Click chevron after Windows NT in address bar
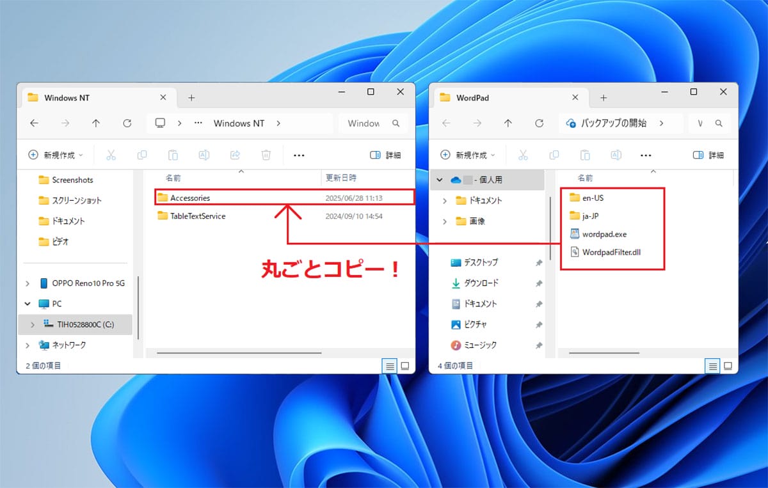Screen dimensions: 768x488 tap(278, 123)
